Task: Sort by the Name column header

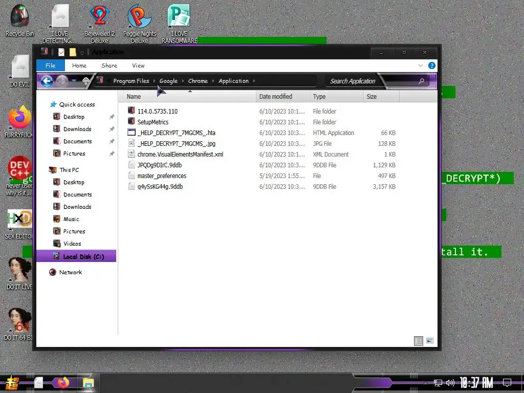Action: point(187,97)
